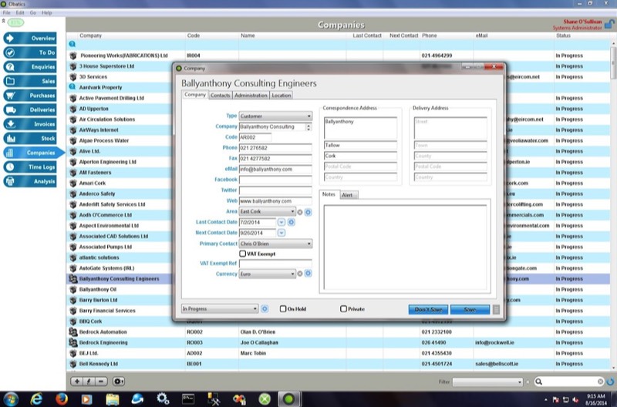Screen dimensions: 617x407
Task: Open the Overview section in sidebar
Action: [x=30, y=38]
